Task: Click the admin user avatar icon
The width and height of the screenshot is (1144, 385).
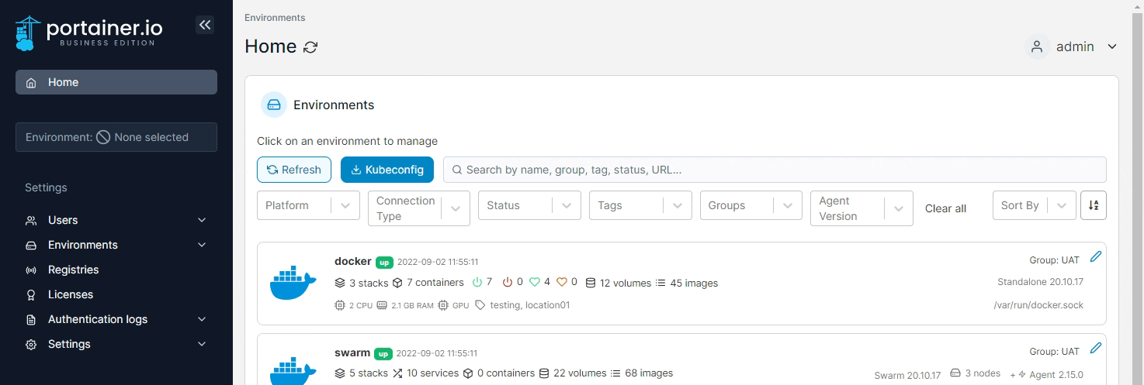Action: tap(1036, 46)
